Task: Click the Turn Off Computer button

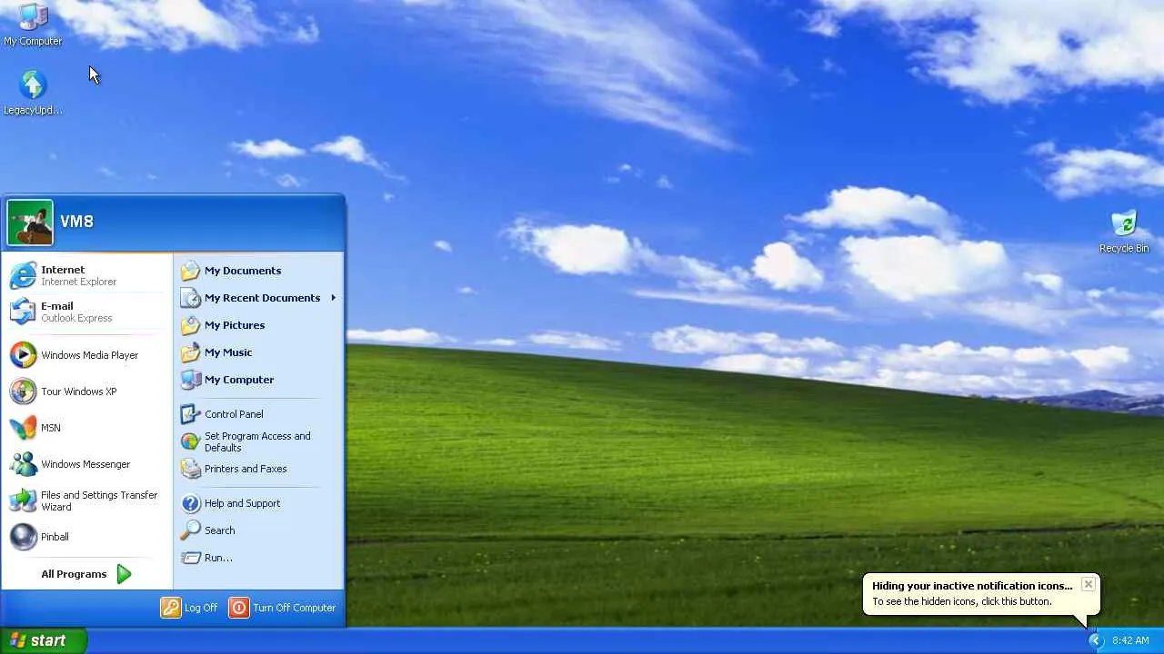Action: (x=283, y=608)
